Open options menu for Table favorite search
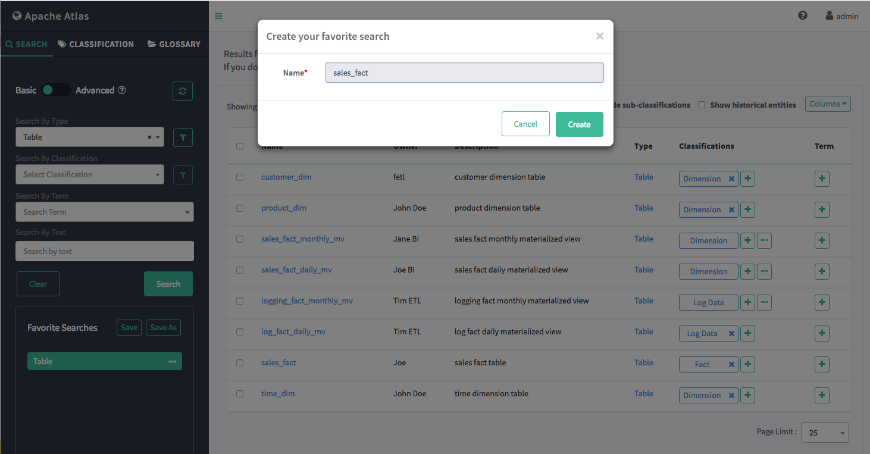This screenshot has width=870, height=454. click(173, 362)
